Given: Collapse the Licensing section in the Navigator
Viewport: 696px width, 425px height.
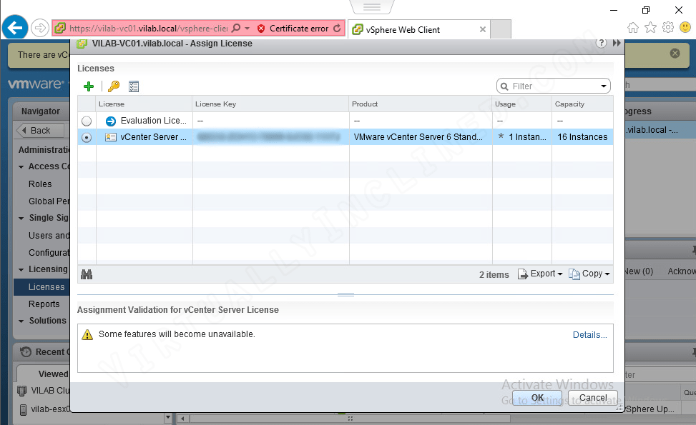Looking at the screenshot, I should pos(21,269).
